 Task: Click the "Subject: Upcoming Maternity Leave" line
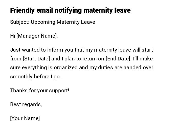pos(53,22)
